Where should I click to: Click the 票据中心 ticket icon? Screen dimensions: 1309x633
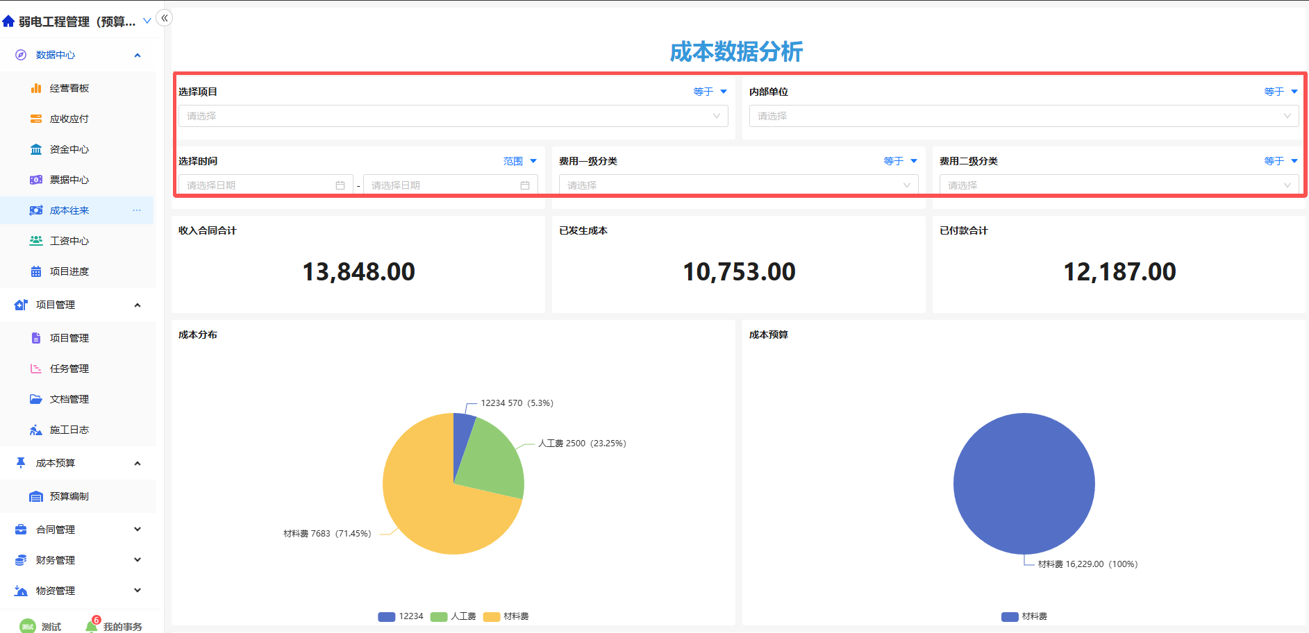coord(36,180)
